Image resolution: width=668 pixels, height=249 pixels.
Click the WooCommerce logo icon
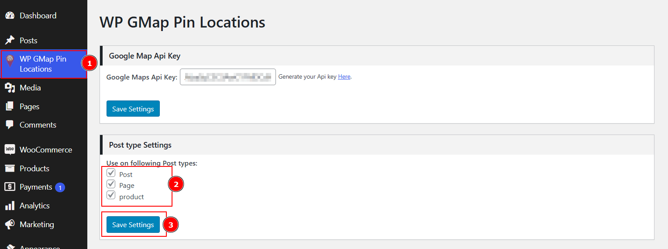(x=10, y=149)
